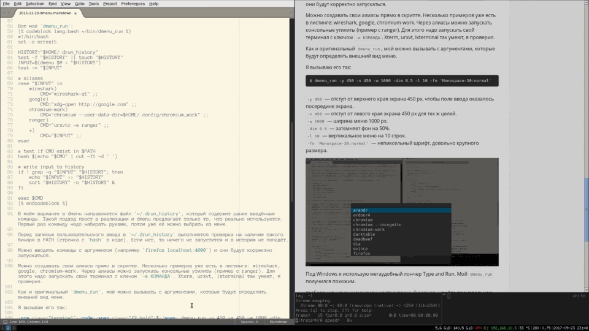Open the Markdown syntax selector
Viewport: 589px width, 331px height.
[278, 321]
